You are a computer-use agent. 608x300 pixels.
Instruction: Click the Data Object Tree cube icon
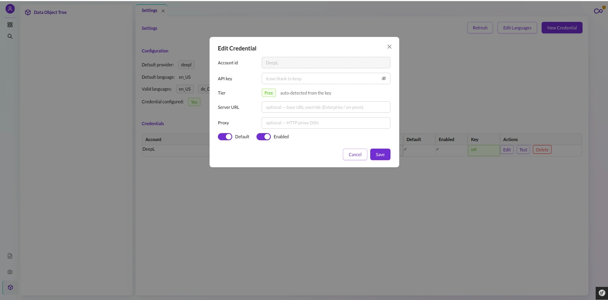(x=28, y=12)
